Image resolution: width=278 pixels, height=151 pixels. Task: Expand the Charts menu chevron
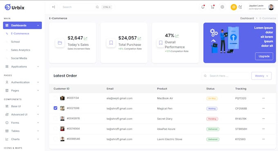[x=38, y=139]
